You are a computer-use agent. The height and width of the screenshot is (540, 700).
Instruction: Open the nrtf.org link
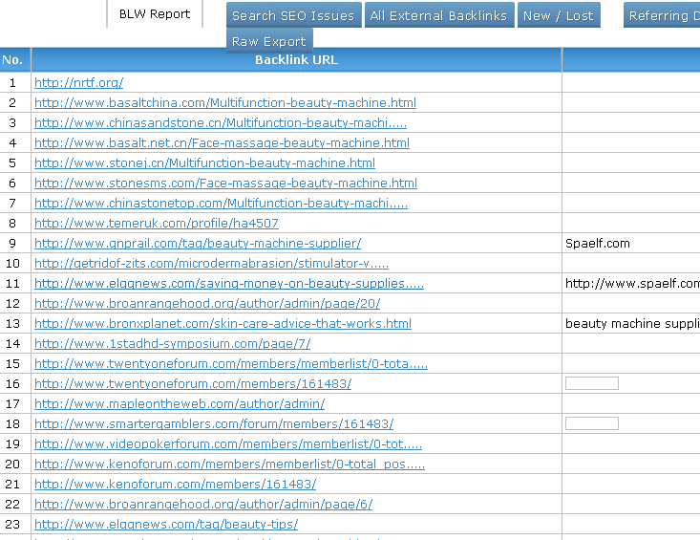coord(78,82)
